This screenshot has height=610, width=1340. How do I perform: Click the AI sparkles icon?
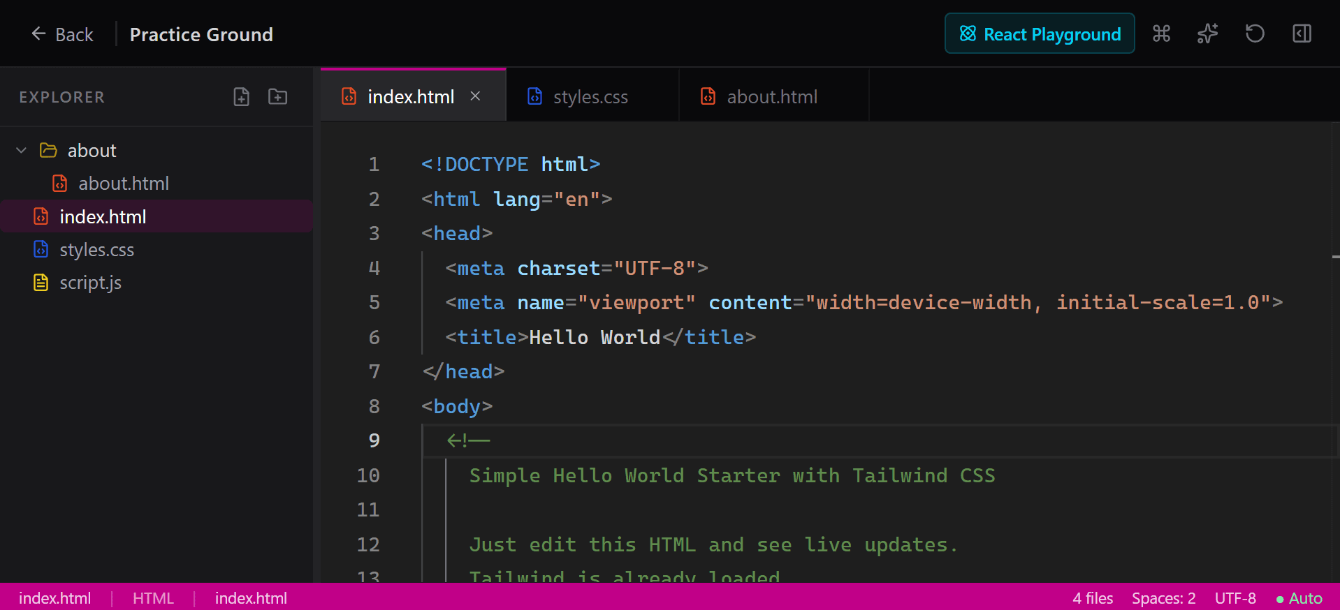pyautogui.click(x=1207, y=34)
